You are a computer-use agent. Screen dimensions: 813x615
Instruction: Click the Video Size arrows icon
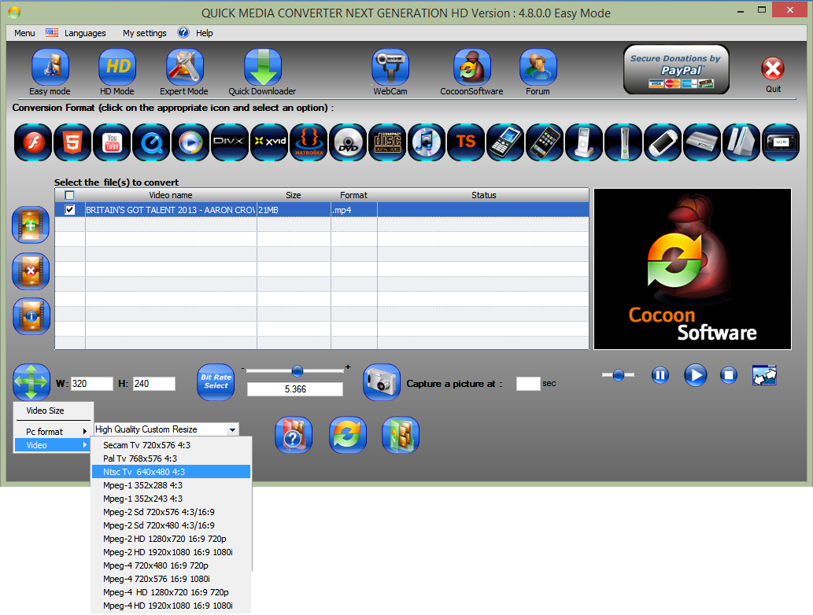[31, 382]
